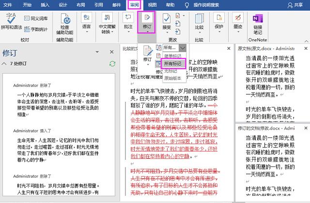The width and height of the screenshot is (310, 203).
Task: Open 中文简繁转换 conversion menu
Action: tap(107, 23)
